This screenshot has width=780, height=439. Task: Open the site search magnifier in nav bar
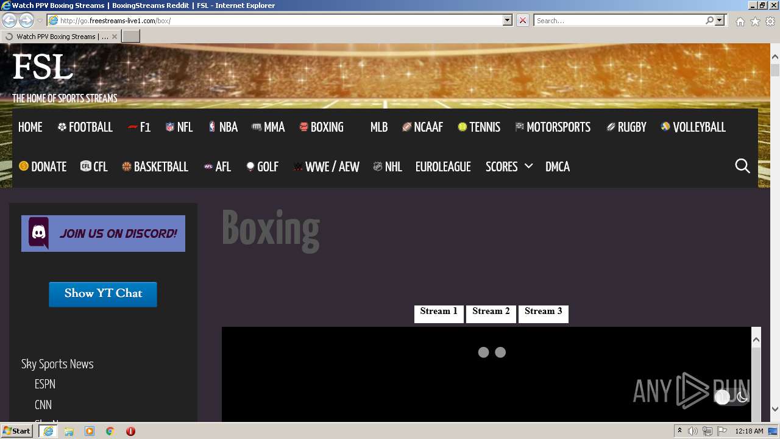(x=742, y=166)
